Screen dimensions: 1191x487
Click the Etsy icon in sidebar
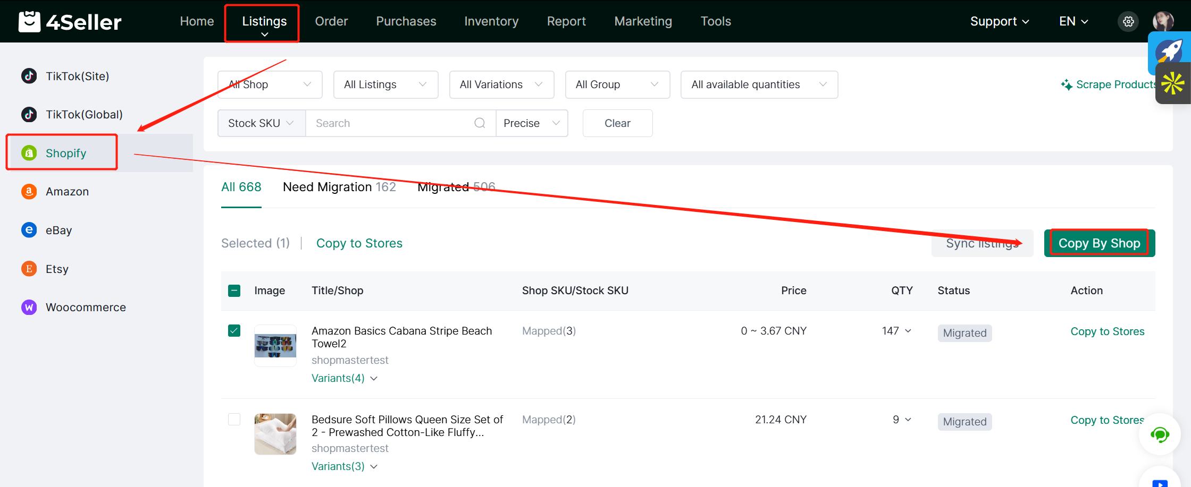click(x=29, y=269)
